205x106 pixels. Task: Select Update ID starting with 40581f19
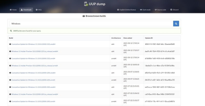(160, 44)
